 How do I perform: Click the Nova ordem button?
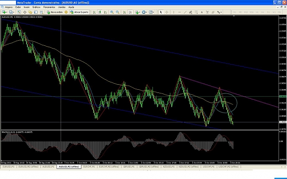55,12
